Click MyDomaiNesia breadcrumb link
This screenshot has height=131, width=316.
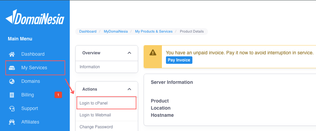116,32
